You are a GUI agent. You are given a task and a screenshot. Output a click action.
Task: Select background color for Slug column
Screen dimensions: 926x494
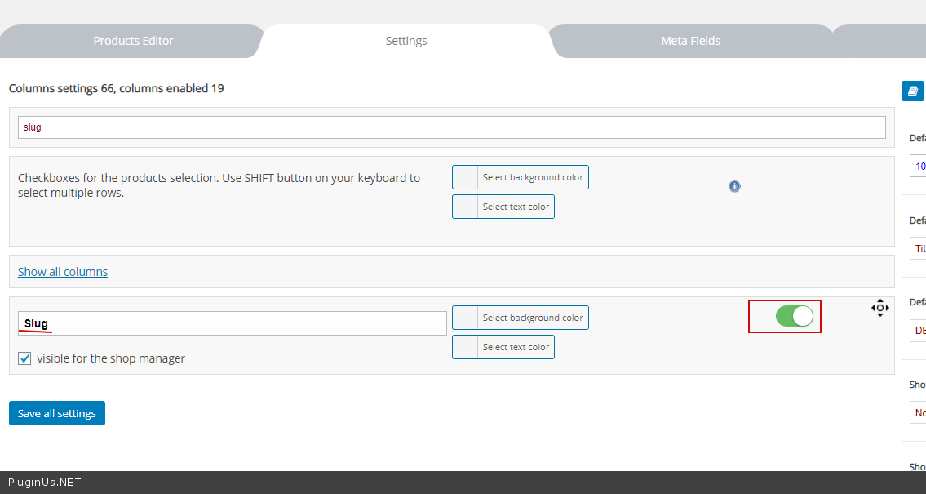click(x=521, y=318)
